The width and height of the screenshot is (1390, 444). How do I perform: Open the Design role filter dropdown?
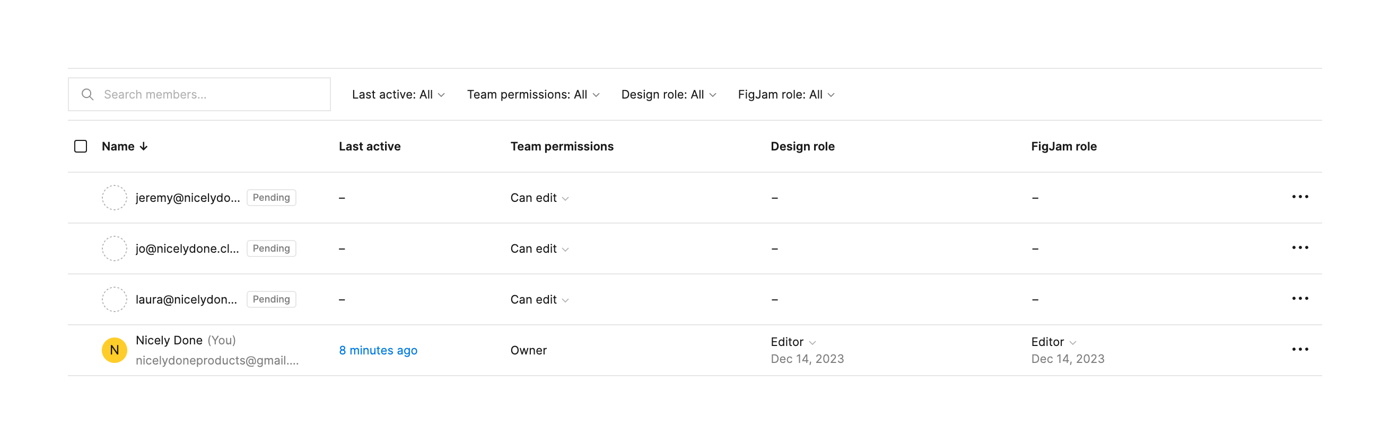(668, 95)
